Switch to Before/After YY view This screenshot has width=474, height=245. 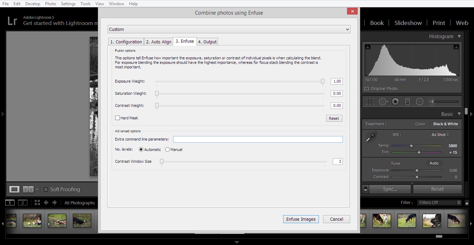[28, 189]
